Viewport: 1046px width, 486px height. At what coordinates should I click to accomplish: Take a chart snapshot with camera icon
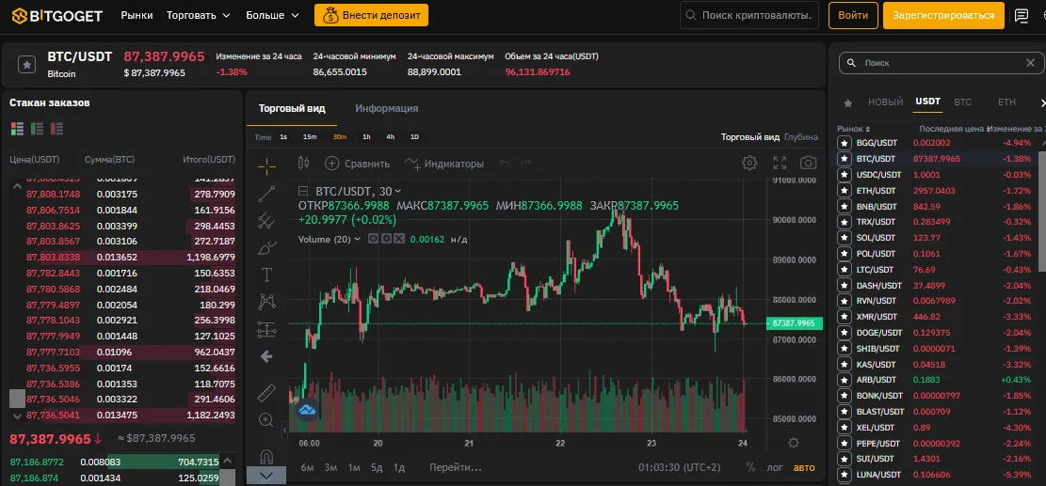click(x=809, y=164)
